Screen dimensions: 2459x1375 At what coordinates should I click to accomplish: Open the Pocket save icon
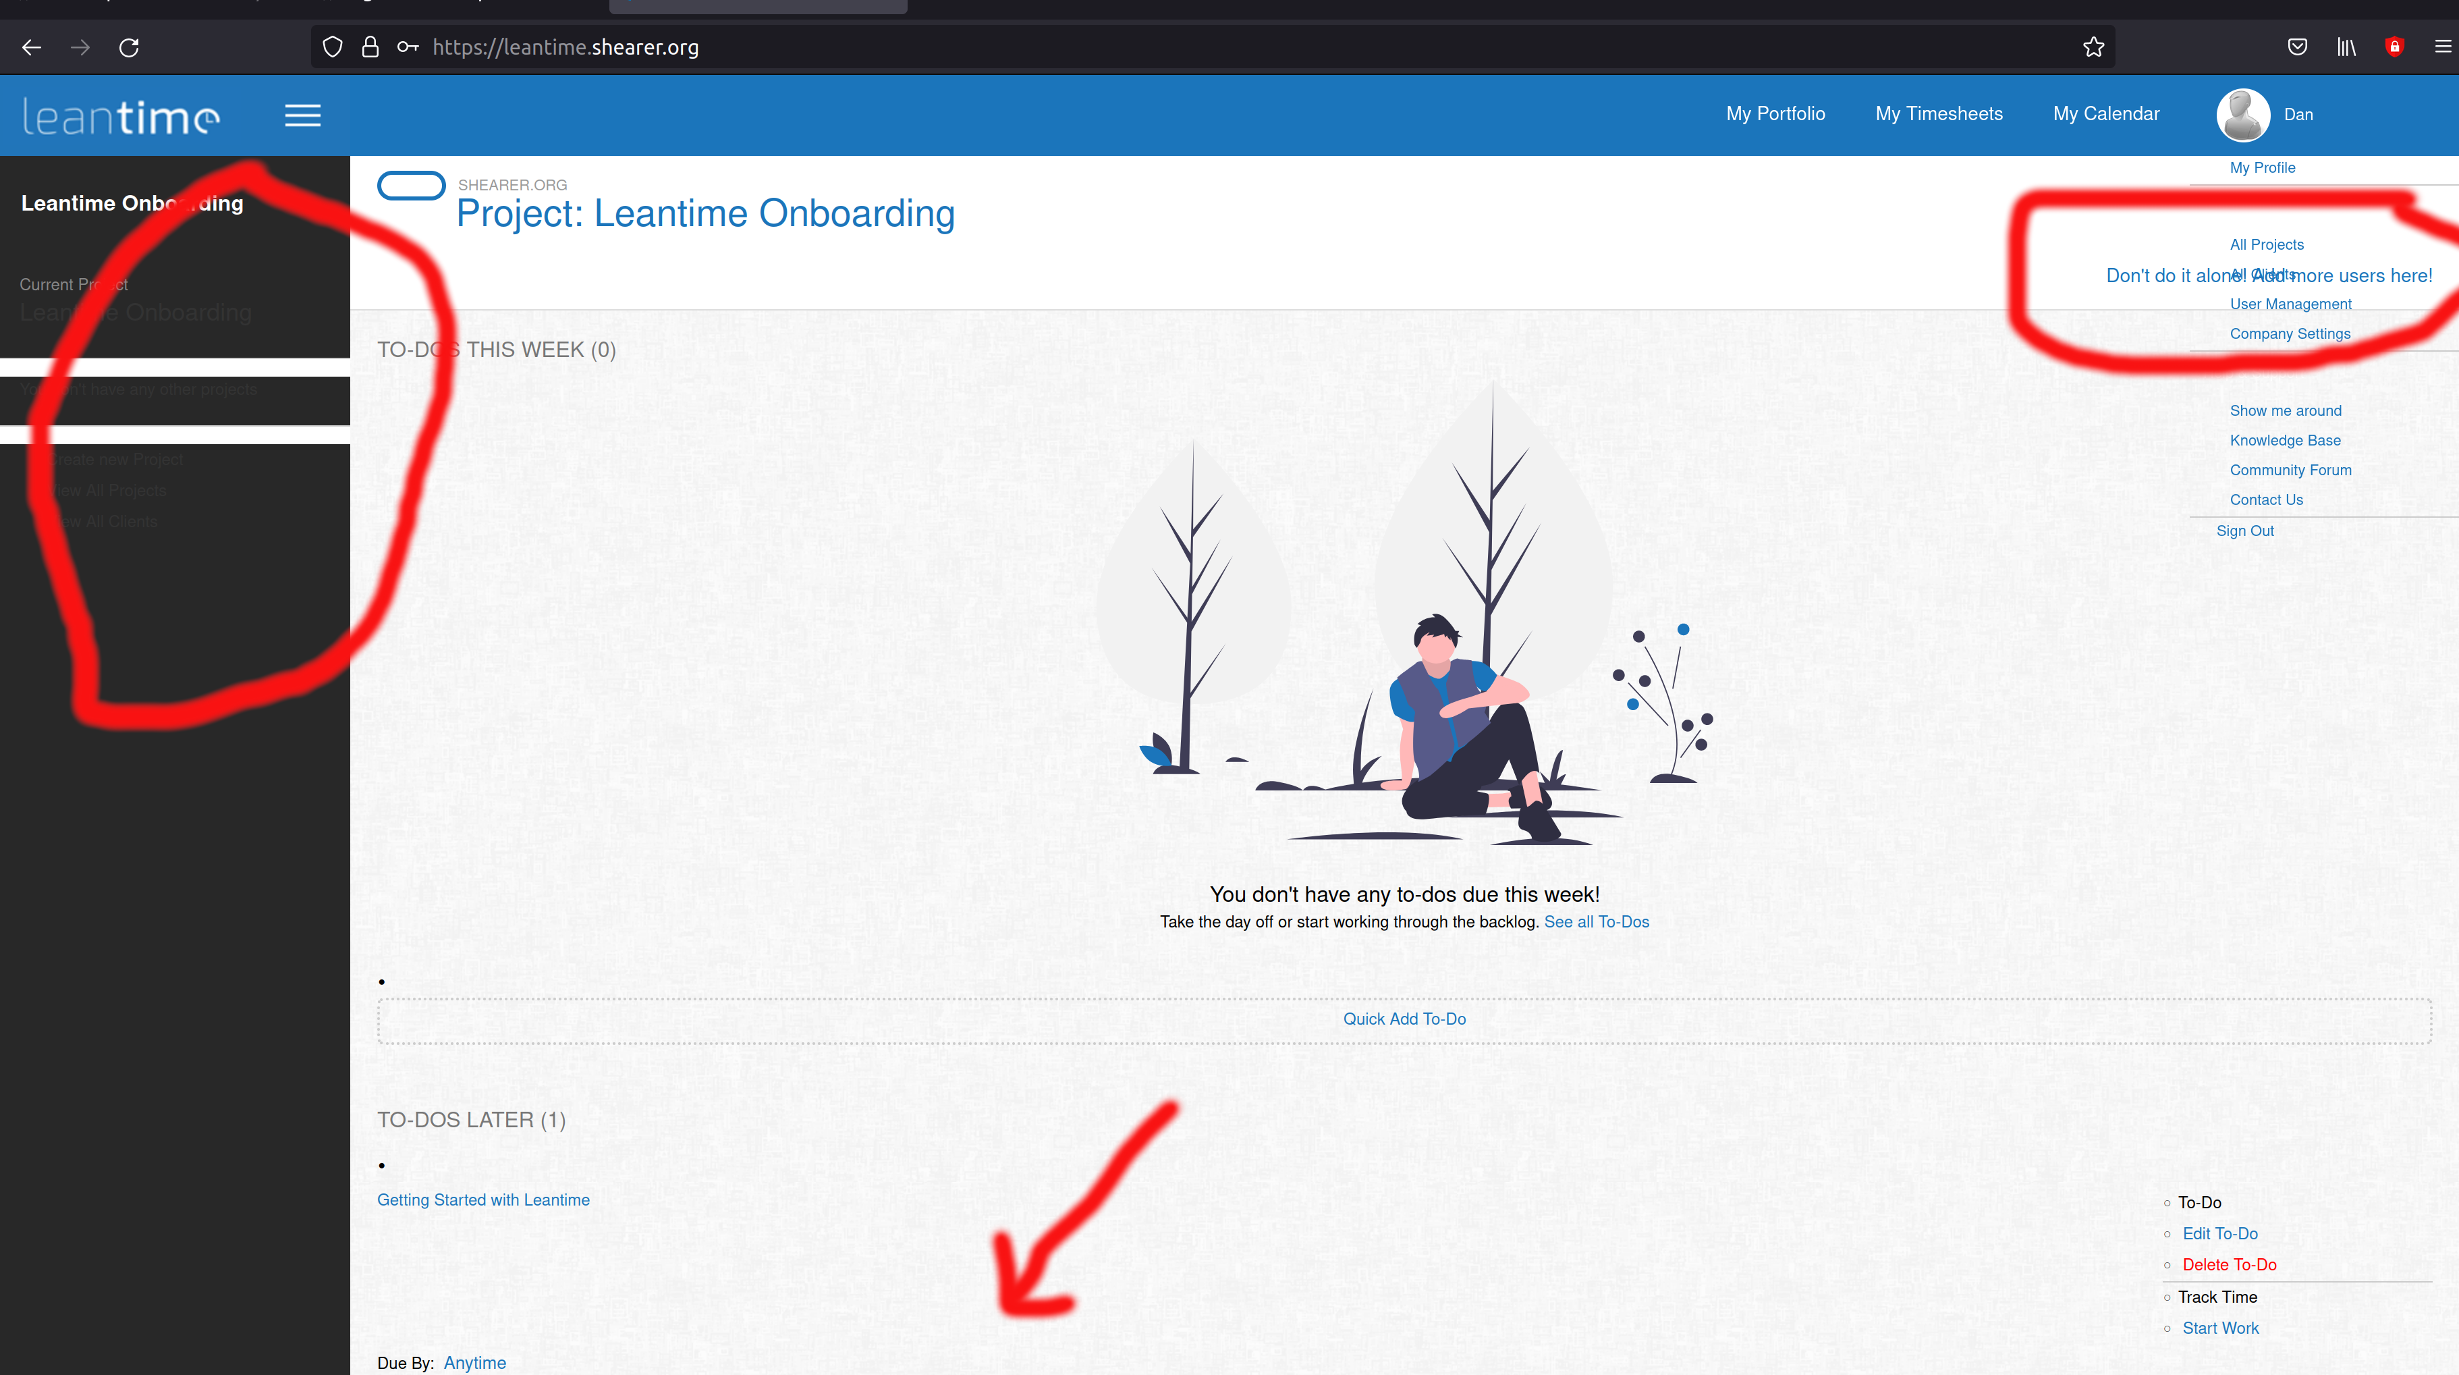[2298, 47]
